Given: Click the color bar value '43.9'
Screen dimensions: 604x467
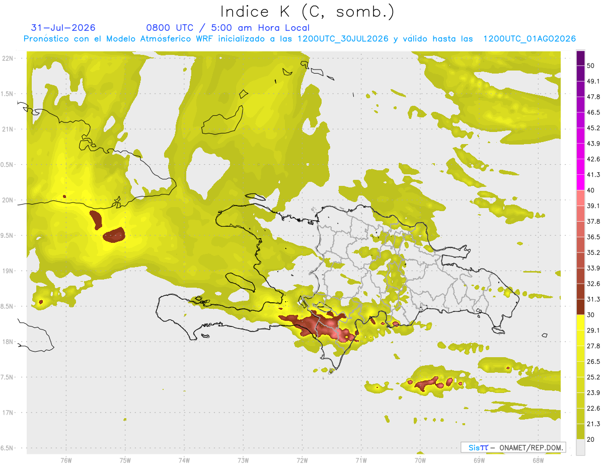Looking at the screenshot, I should tap(593, 144).
